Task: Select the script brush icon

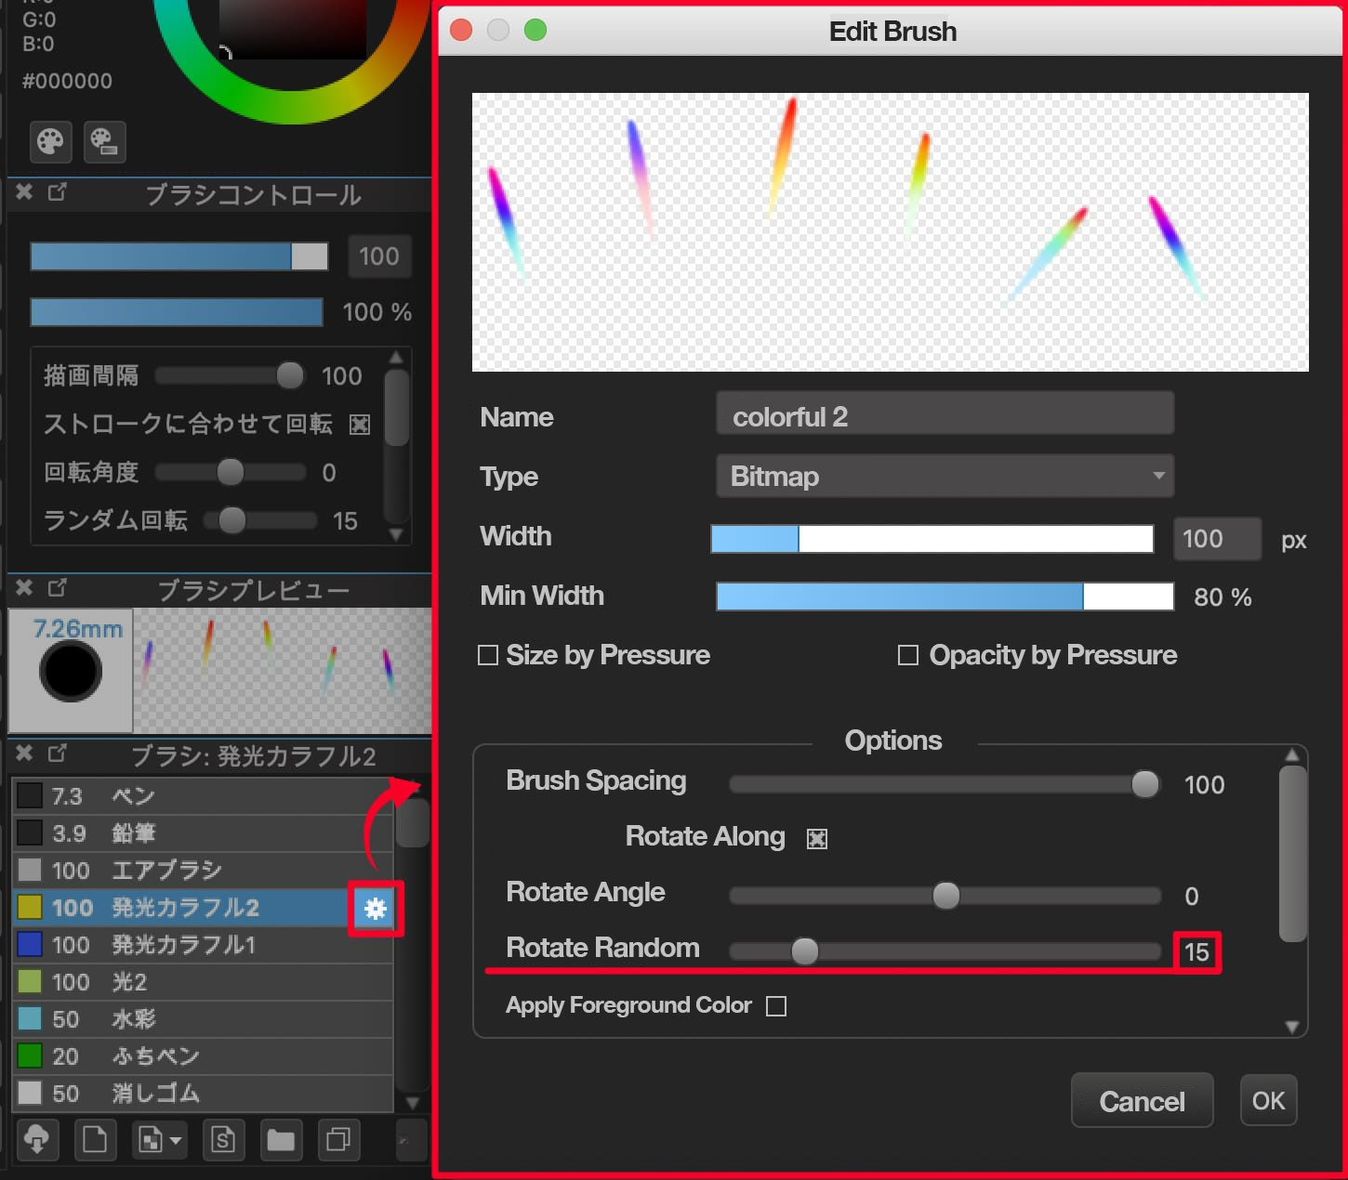Action: [223, 1140]
